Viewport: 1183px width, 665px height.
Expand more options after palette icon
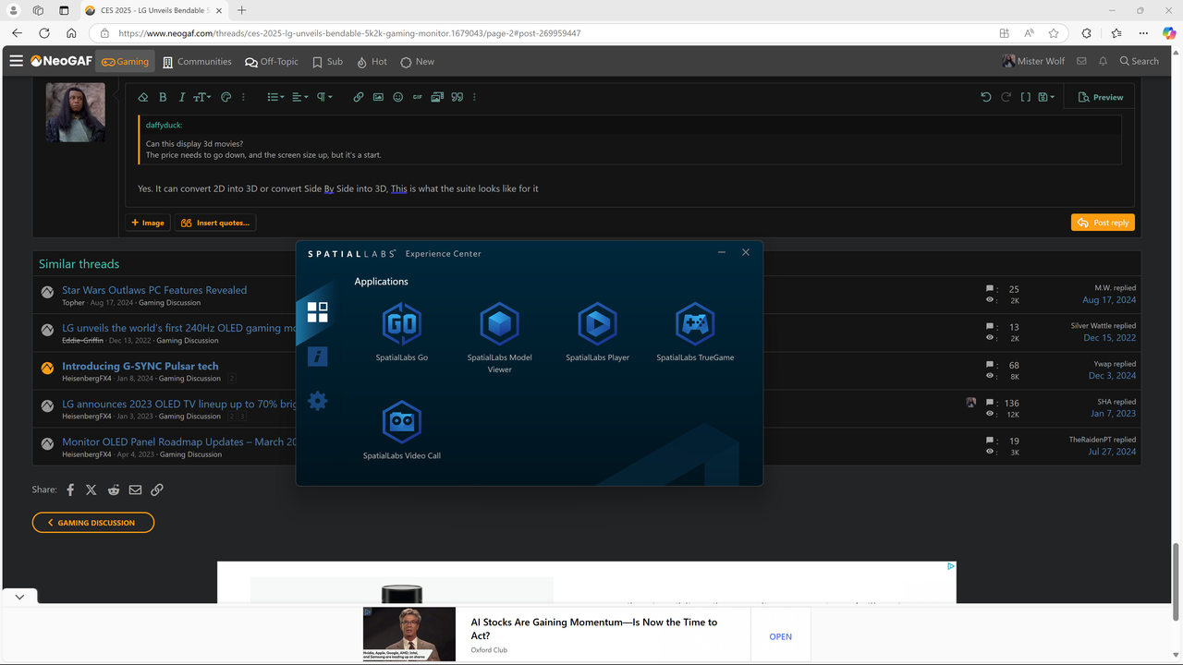click(243, 97)
